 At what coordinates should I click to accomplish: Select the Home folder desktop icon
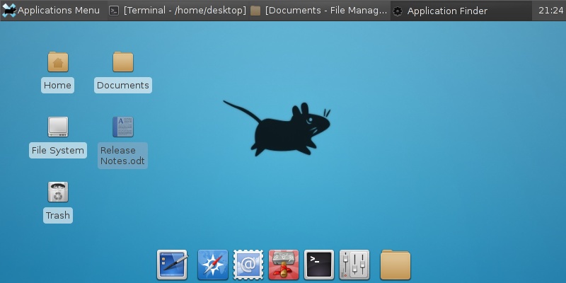[x=57, y=62]
